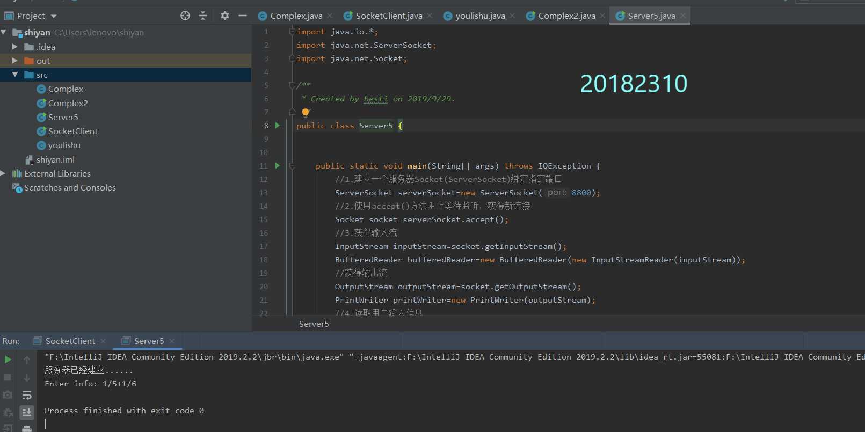
Task: Hide the Project panel with the minus icon
Action: click(243, 16)
